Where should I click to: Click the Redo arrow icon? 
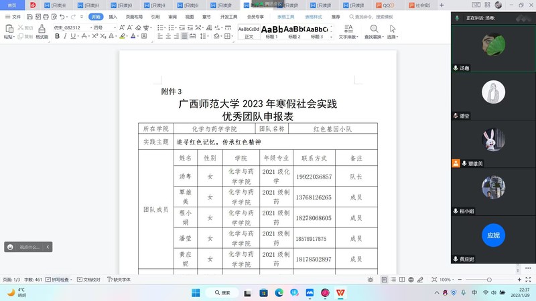tap(73, 17)
